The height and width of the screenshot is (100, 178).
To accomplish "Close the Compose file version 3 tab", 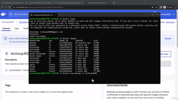I will pos(54,3).
